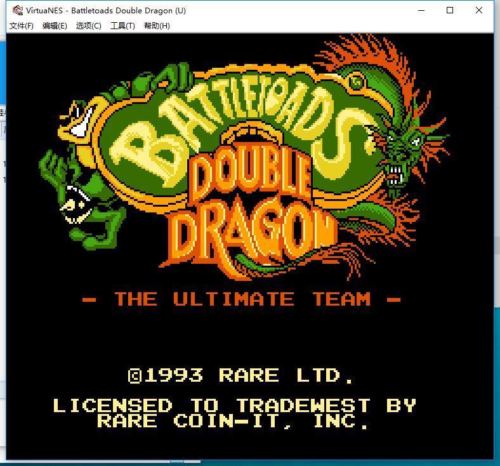Open the 文件(F) File menu

22,26
